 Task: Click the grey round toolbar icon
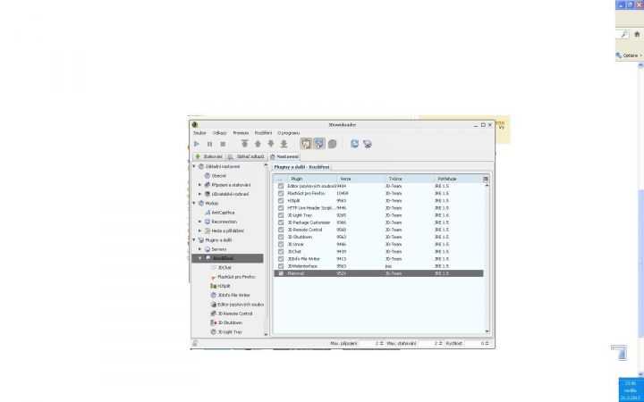pyautogui.click(x=332, y=144)
